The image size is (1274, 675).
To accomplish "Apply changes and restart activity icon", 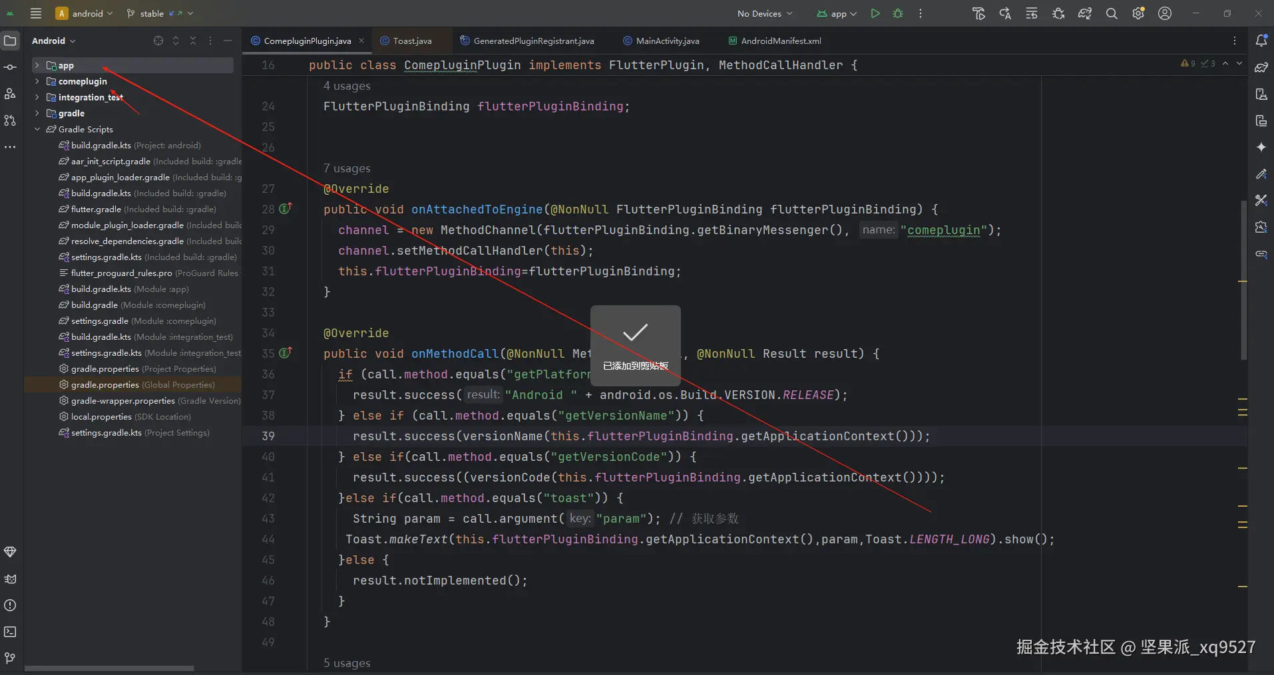I will [1005, 13].
